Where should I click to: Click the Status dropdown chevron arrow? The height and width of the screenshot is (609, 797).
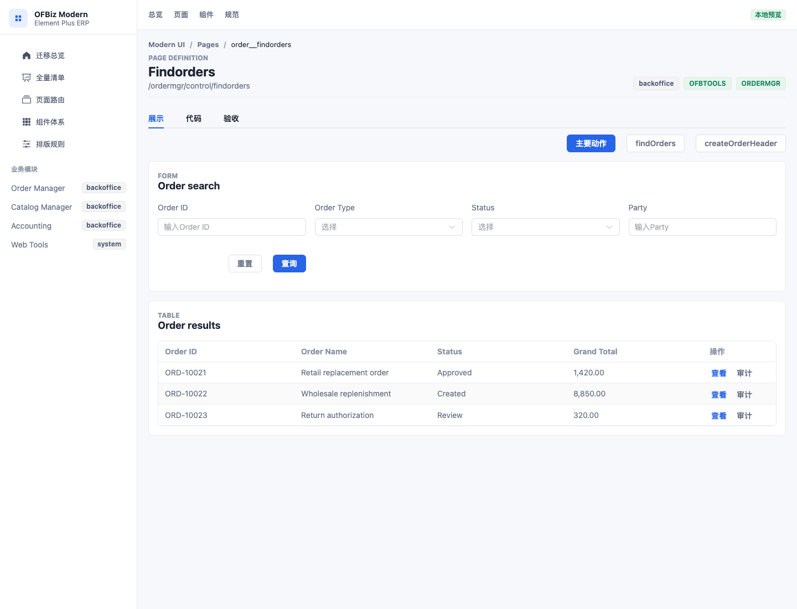[x=609, y=227]
